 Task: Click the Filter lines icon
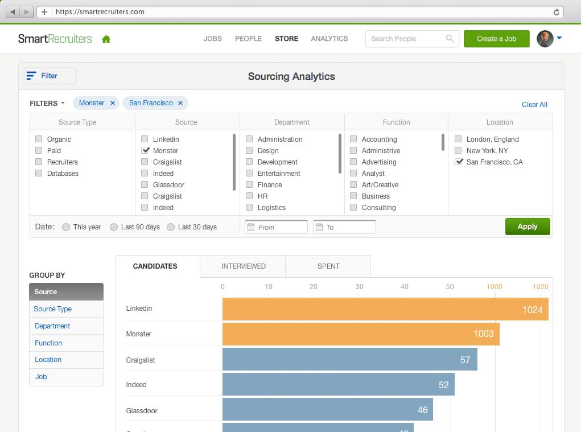[31, 76]
